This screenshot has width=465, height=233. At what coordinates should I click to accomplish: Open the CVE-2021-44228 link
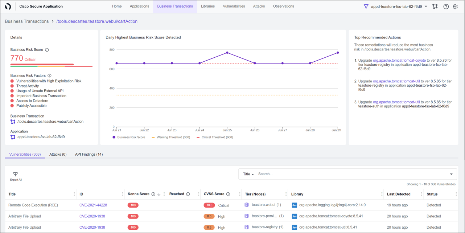click(93, 205)
